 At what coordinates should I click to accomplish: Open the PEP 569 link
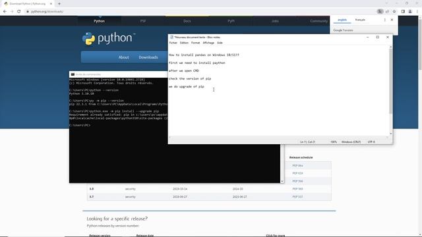[x=297, y=189]
